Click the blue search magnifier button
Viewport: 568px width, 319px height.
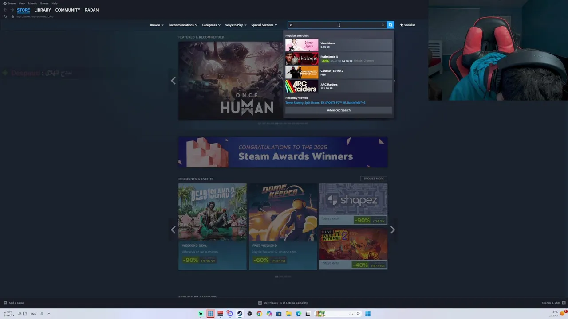(390, 25)
